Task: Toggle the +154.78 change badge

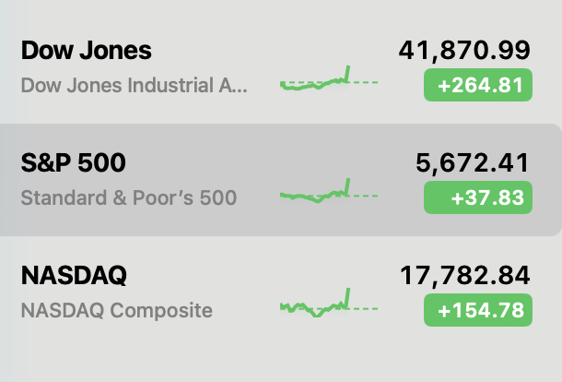Action: 477,310
